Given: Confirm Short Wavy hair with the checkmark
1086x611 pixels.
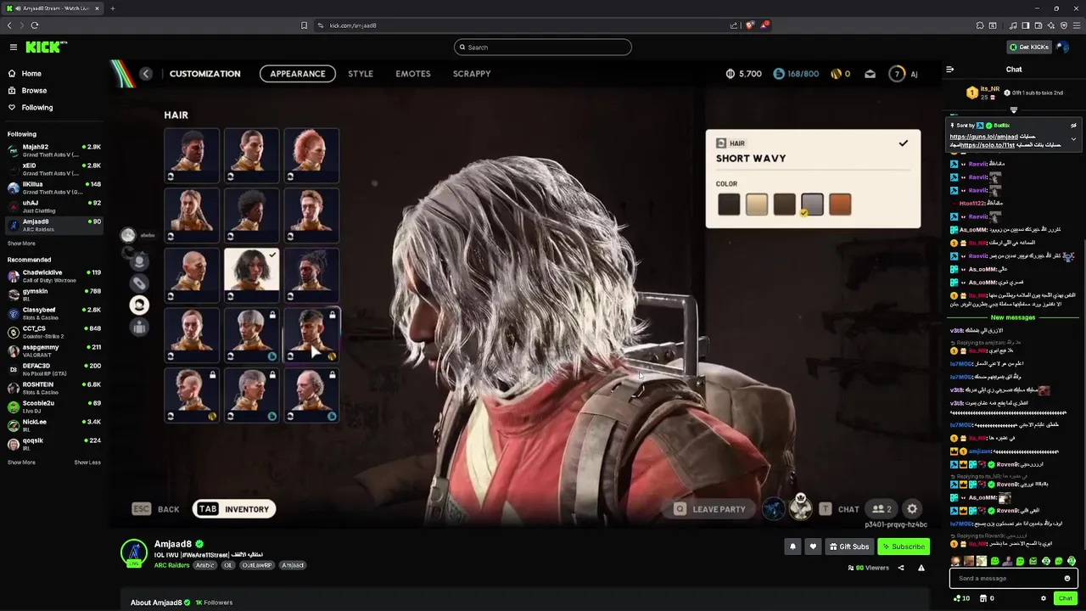Looking at the screenshot, I should [x=904, y=143].
